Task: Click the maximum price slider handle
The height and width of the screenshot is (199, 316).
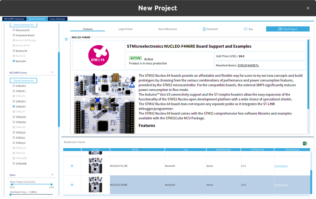Action: [51, 184]
